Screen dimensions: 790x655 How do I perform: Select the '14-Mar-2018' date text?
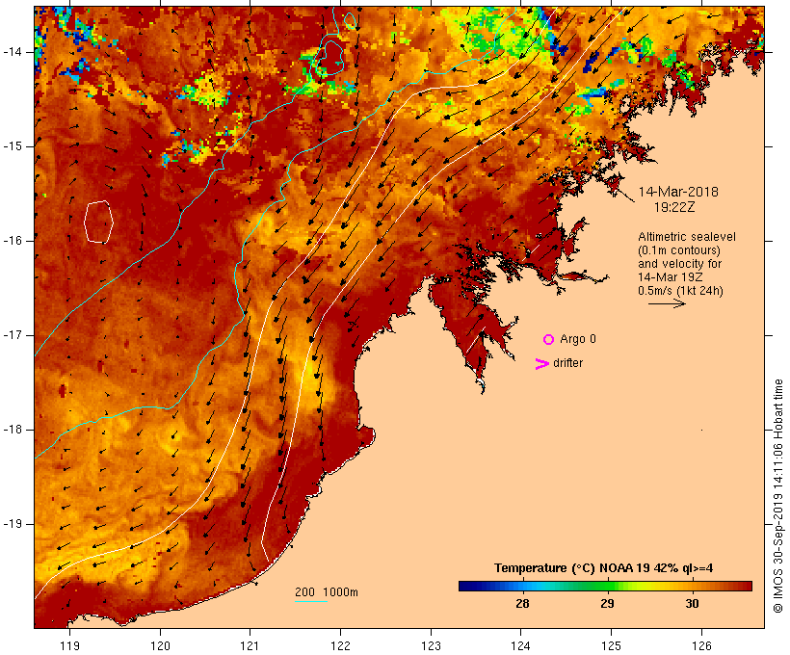[678, 192]
